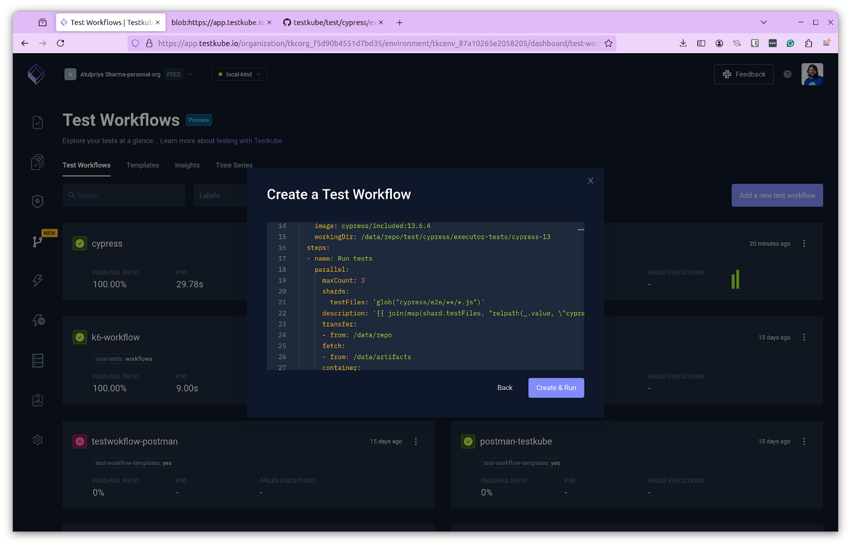
Task: Click the help question mark icon
Action: pyautogui.click(x=787, y=75)
